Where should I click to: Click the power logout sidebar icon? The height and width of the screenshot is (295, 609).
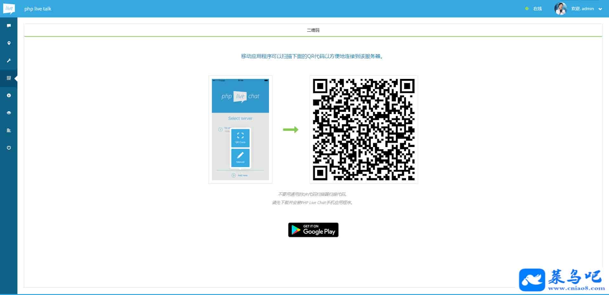coord(9,148)
